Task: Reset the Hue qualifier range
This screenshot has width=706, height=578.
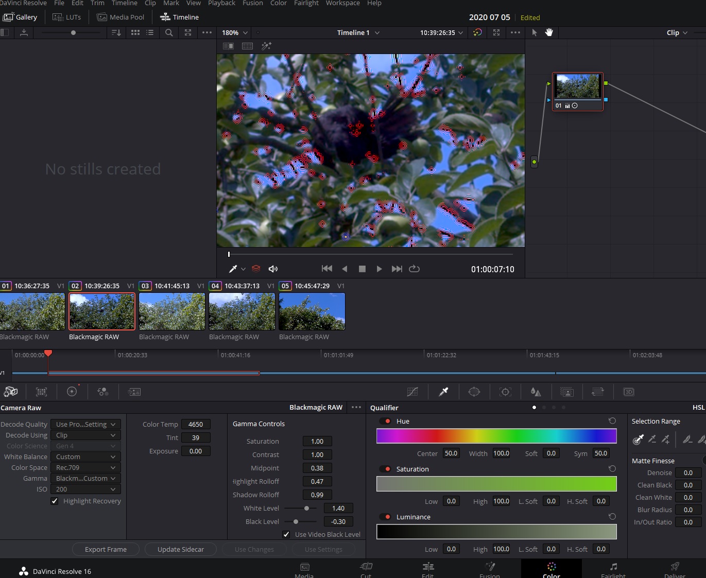Action: [612, 421]
